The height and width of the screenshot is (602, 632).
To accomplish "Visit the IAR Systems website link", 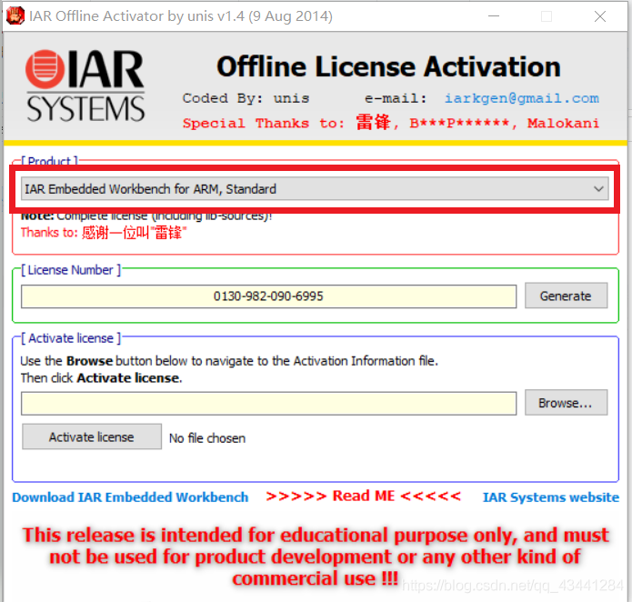I will tap(550, 497).
